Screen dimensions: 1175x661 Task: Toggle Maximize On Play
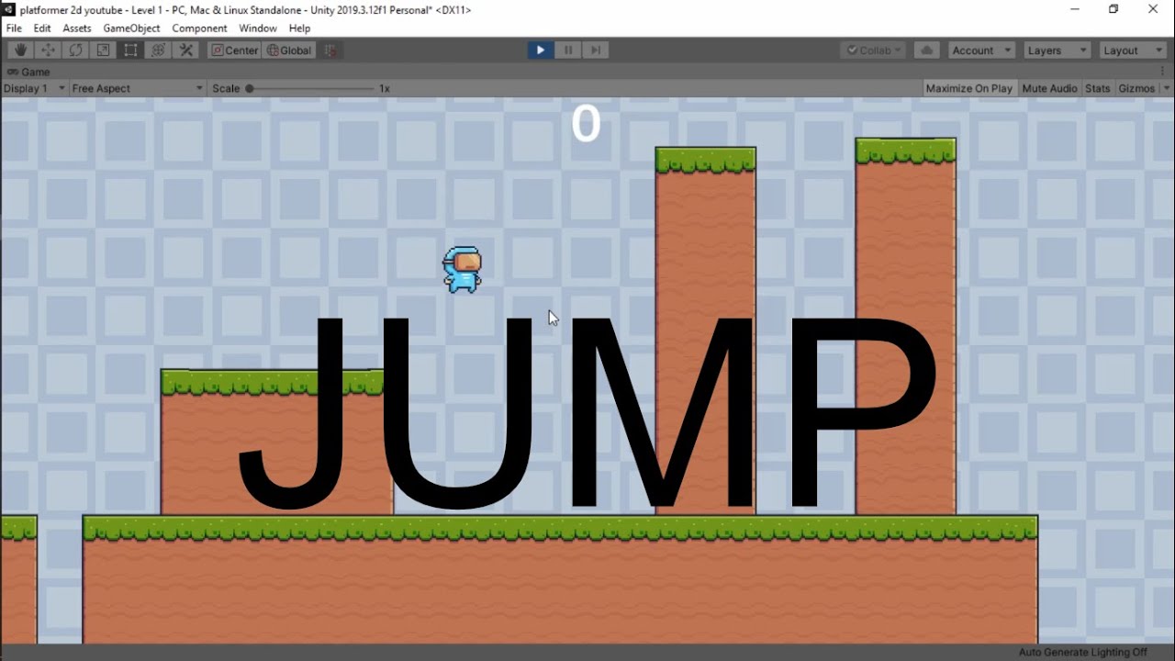click(x=968, y=89)
